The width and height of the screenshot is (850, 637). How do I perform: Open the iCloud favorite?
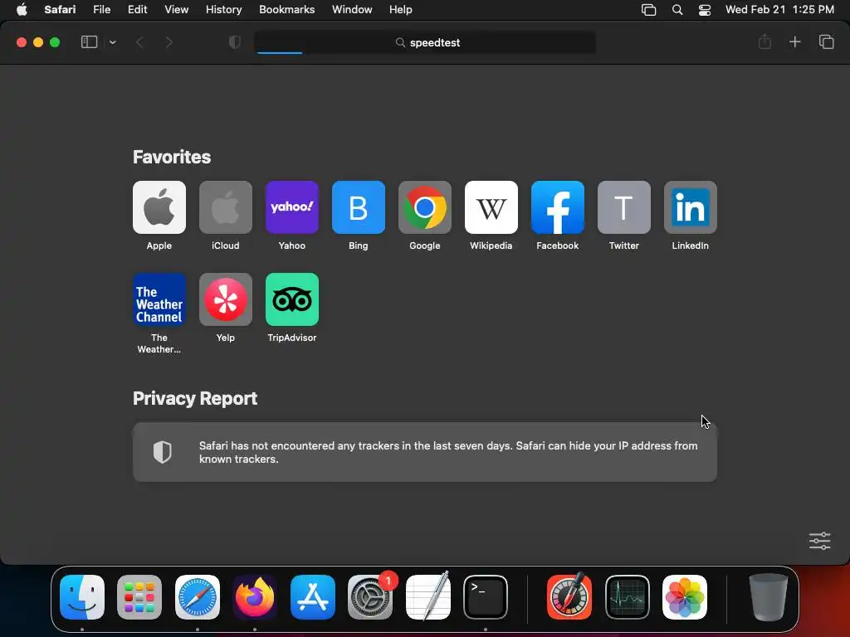point(226,207)
